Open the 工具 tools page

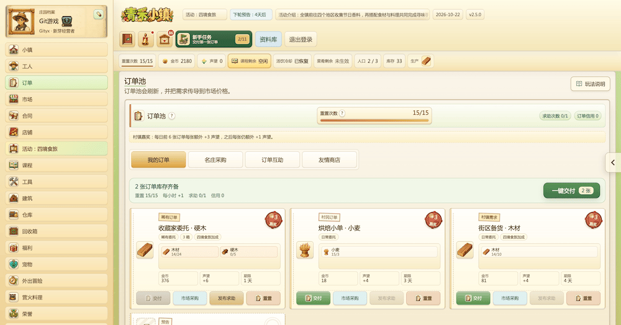click(57, 182)
